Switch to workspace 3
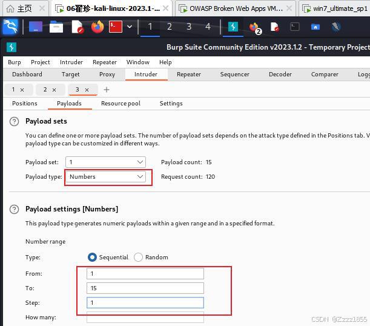The height and width of the screenshot is (326, 370). (x=189, y=27)
